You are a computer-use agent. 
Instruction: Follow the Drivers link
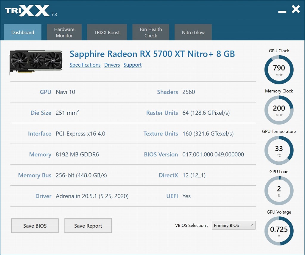coord(112,65)
